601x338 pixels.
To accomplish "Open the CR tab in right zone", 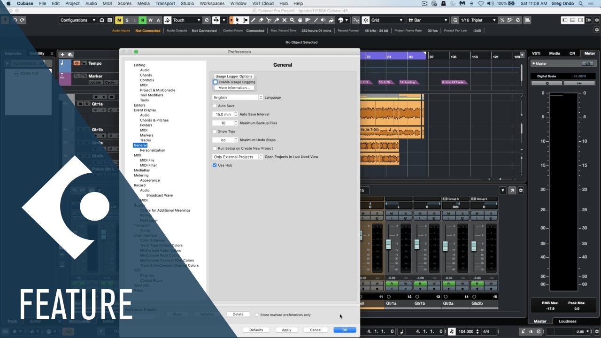I will click(x=572, y=54).
